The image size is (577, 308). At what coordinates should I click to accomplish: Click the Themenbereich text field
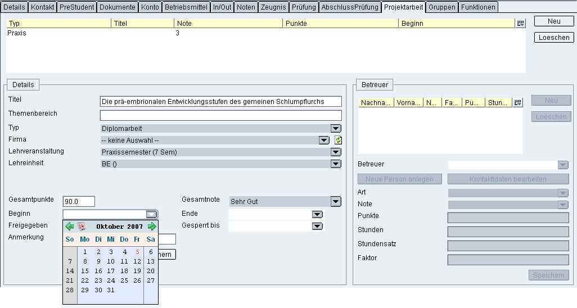coord(220,115)
